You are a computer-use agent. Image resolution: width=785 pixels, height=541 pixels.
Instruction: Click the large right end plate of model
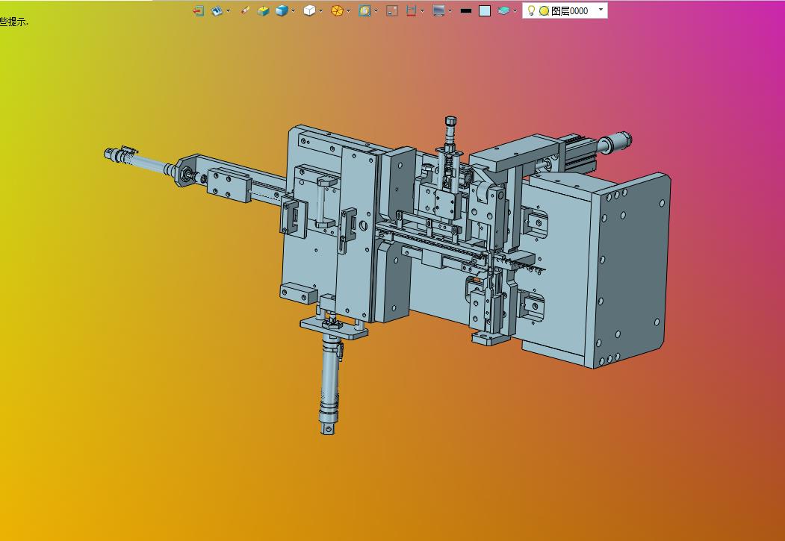click(x=631, y=269)
